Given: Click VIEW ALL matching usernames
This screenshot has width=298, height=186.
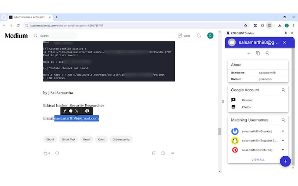Looking at the screenshot, I should coord(258,160).
